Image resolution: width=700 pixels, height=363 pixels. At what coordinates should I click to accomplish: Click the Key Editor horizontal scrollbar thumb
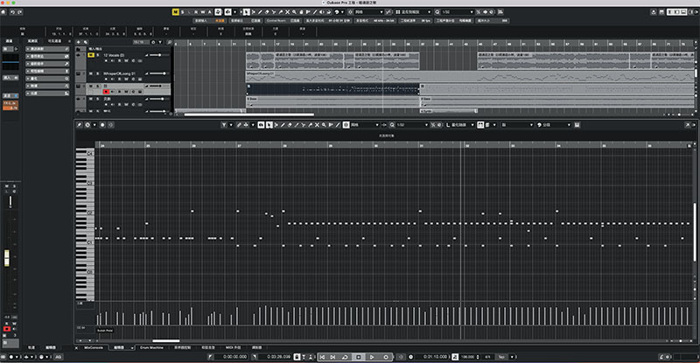(x=166, y=341)
